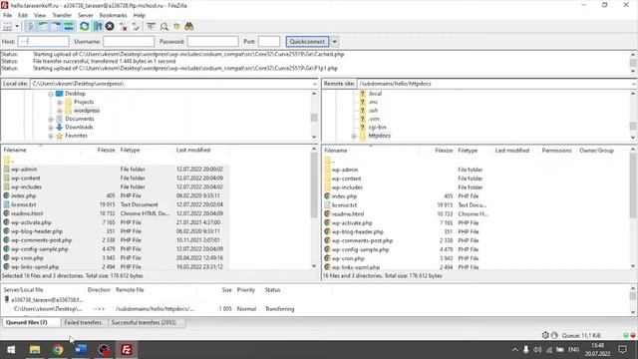This screenshot has width=638, height=359.
Task: Select the remote .vim folder
Action: tap(374, 119)
